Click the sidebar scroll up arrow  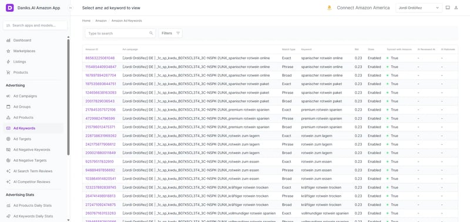coord(68,37)
